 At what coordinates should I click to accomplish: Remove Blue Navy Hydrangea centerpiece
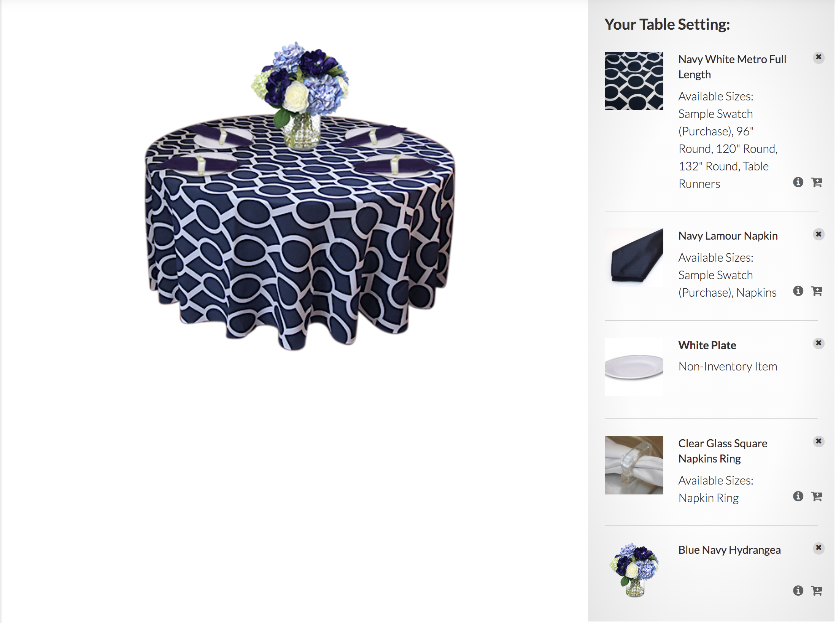click(819, 548)
